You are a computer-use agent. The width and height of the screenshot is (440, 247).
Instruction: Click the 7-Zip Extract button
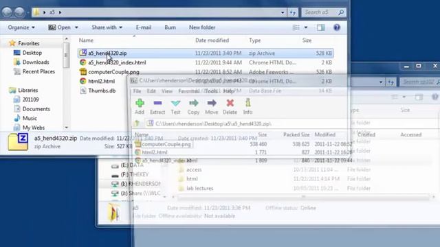[157, 107]
